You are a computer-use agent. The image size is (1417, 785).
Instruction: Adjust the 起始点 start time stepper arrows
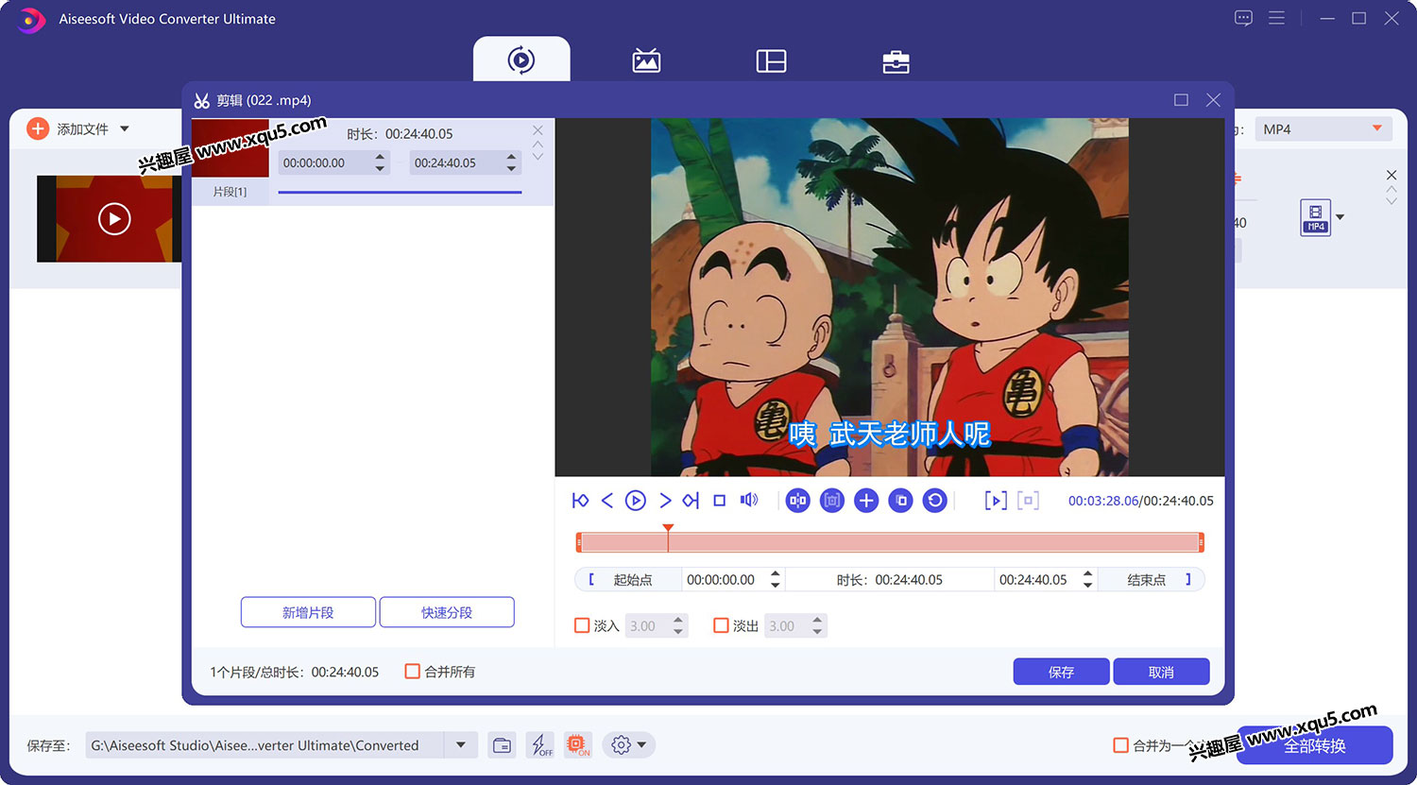776,580
